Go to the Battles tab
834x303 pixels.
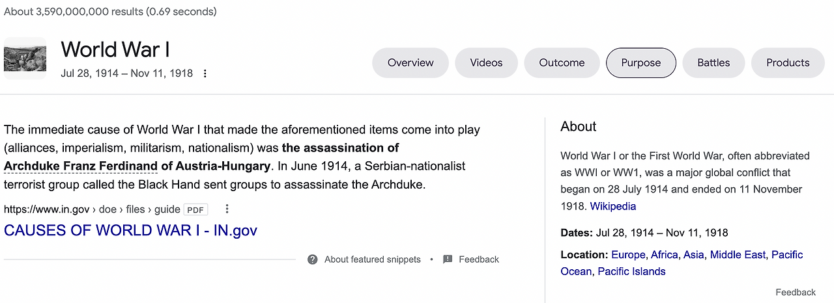click(713, 63)
